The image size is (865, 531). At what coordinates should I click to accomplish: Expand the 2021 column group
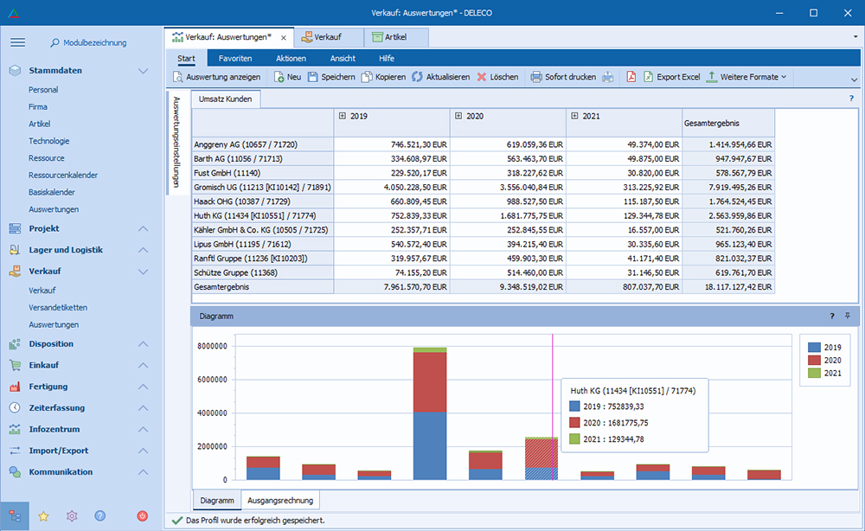[574, 116]
